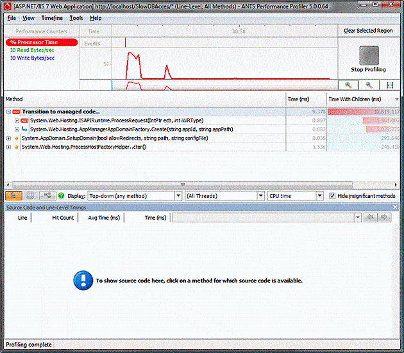Fit timeline to full width icon
The image size is (404, 353).
(390, 85)
